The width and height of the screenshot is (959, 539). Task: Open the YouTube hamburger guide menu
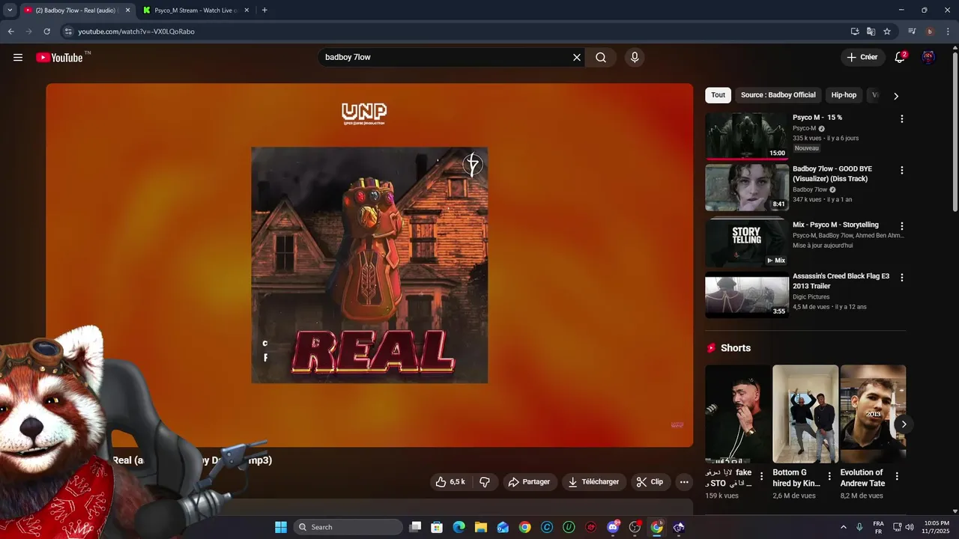(x=18, y=58)
